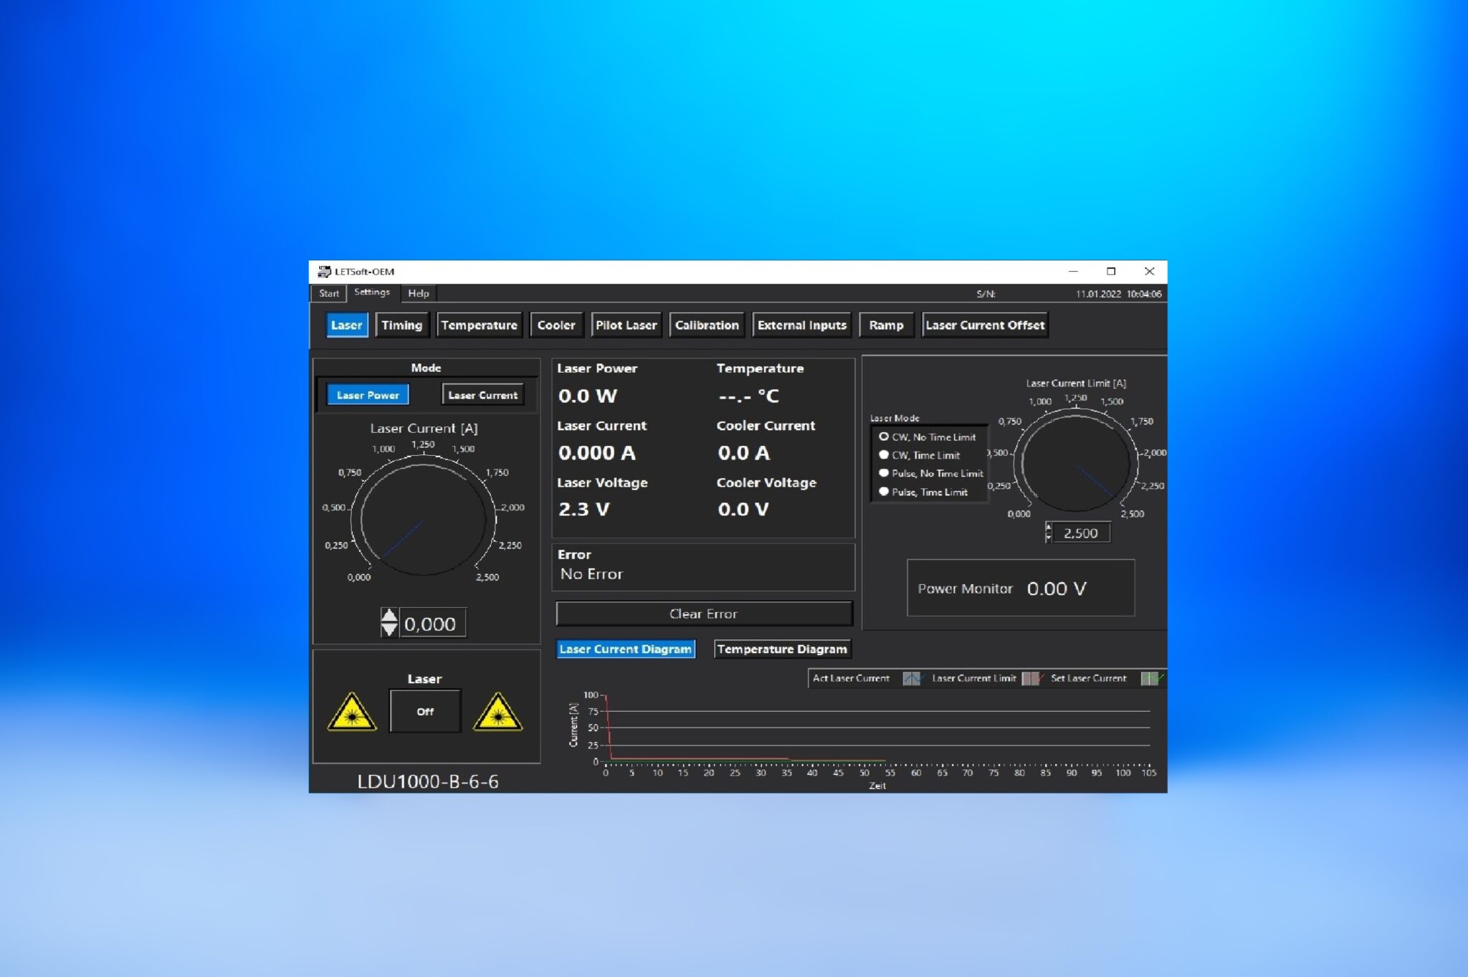Click the laser warning triangle left of Off
Screen dimensions: 1468x977
[x=352, y=712]
